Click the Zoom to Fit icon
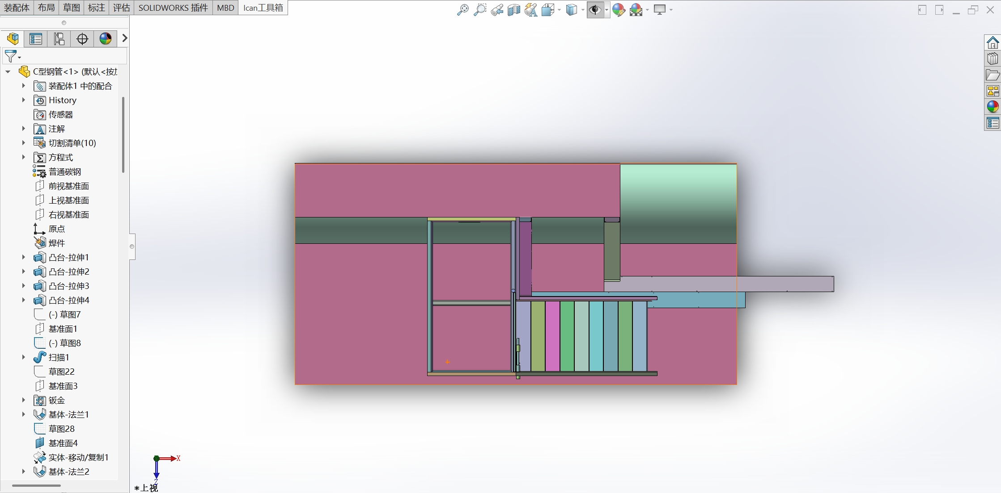 [462, 10]
